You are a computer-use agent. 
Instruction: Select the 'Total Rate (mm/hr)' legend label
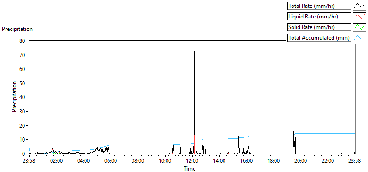[x=319, y=6]
